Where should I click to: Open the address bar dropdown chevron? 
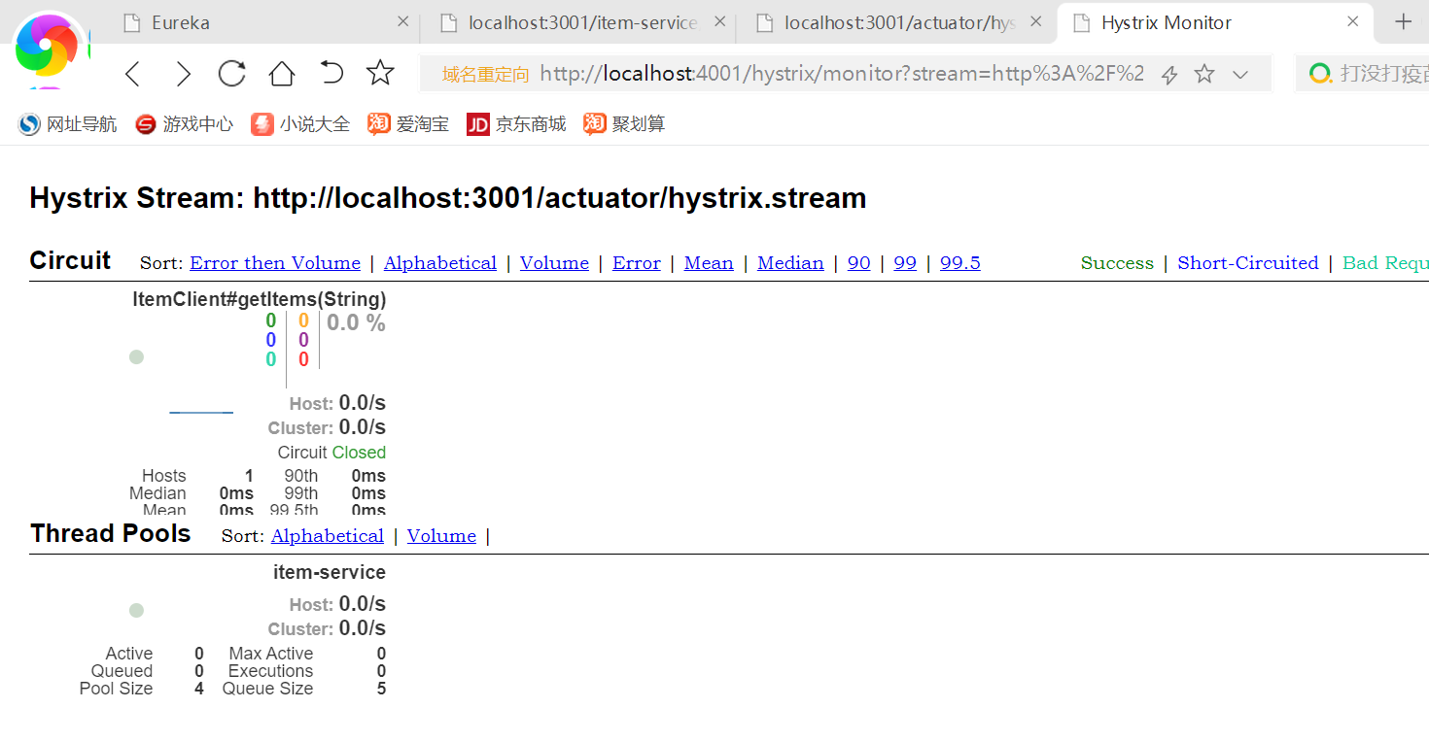(x=1240, y=73)
